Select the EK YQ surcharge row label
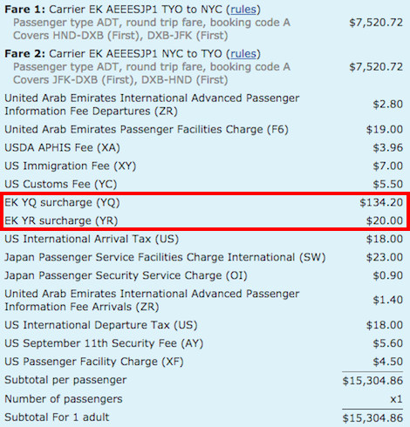 coord(62,202)
